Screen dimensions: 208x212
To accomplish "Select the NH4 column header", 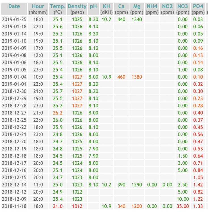I will click(152, 6).
